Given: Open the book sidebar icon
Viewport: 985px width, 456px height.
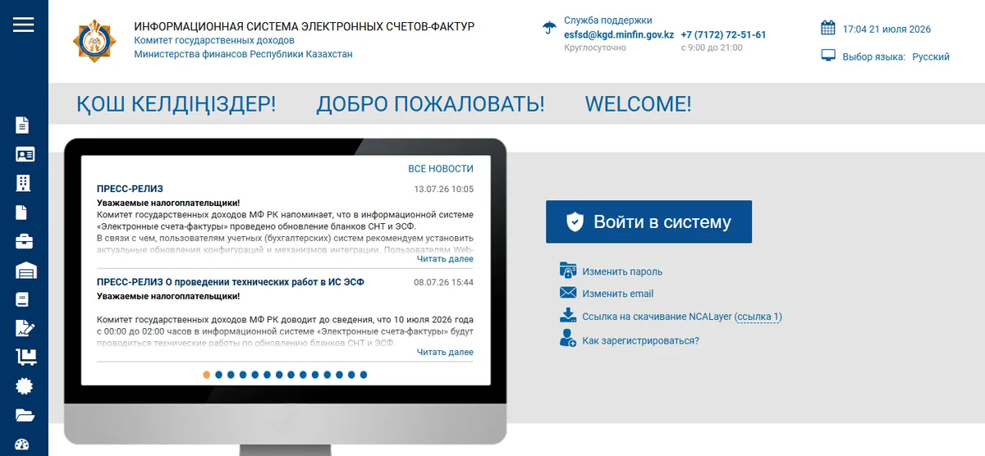Looking at the screenshot, I should (x=22, y=299).
